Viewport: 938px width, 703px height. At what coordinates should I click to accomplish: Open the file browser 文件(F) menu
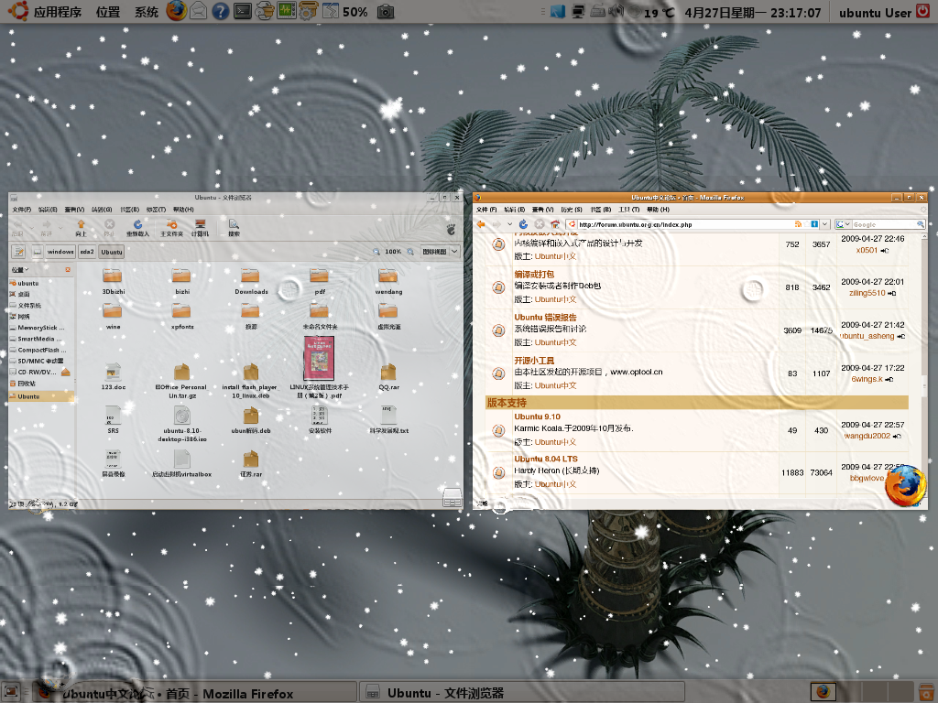[22, 210]
